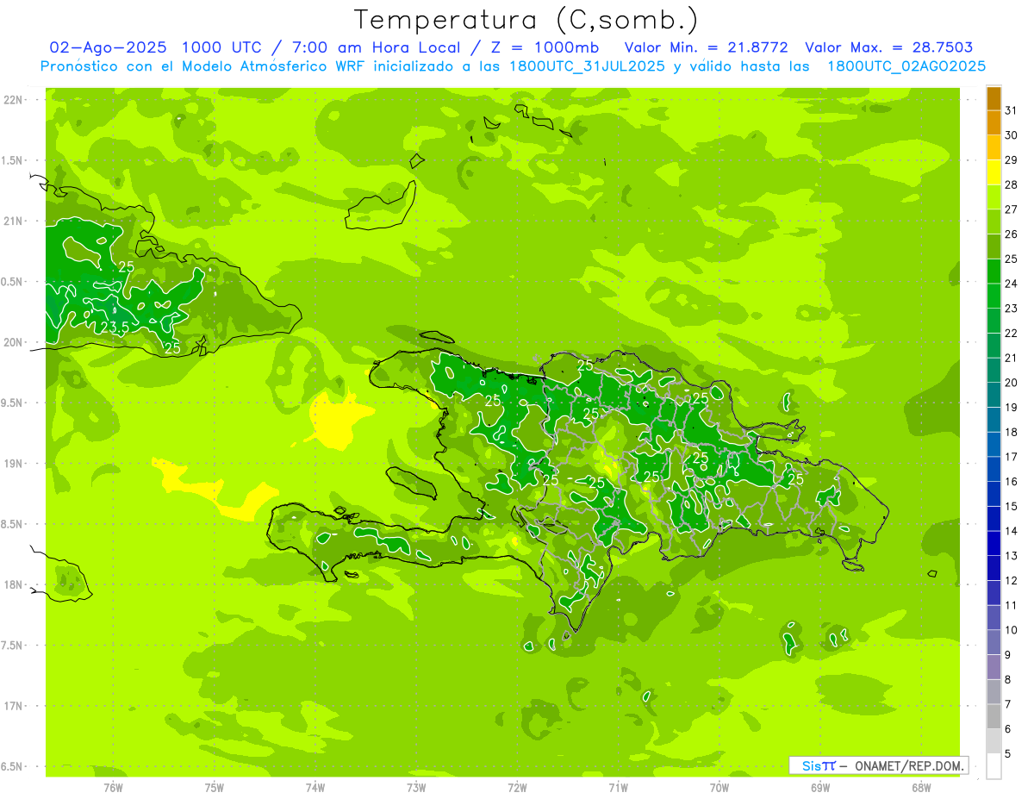Click the 19N latitude axis label

point(12,464)
